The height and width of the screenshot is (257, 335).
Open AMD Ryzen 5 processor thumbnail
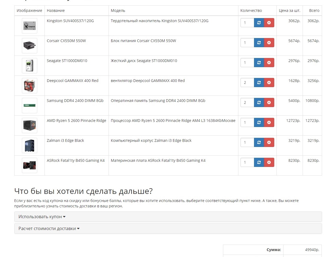pyautogui.click(x=29, y=126)
